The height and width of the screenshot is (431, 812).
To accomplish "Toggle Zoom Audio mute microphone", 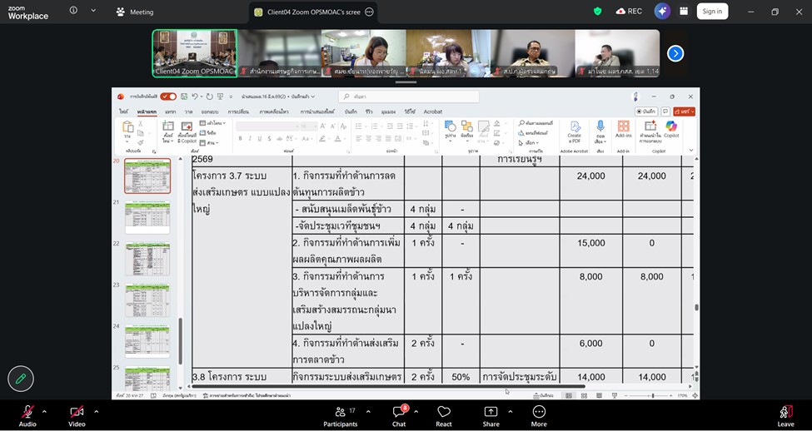I will click(27, 415).
